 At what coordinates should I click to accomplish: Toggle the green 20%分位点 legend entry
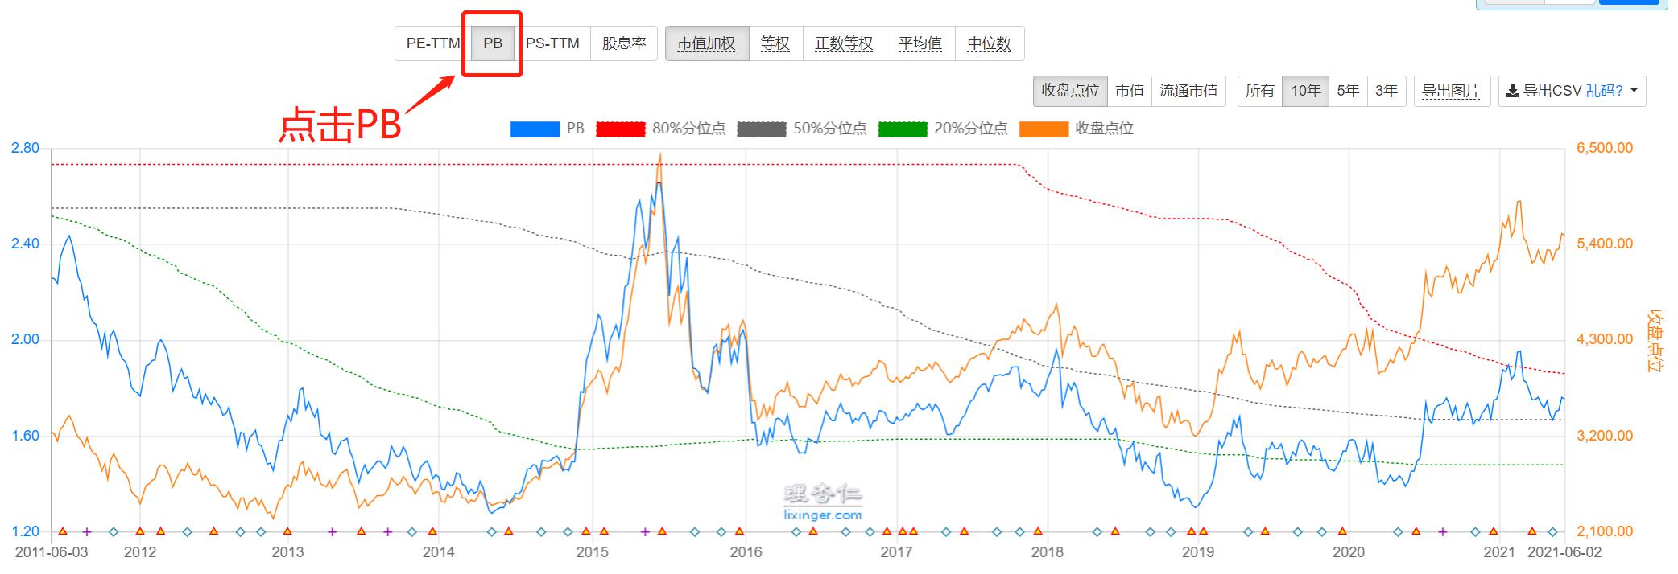(943, 129)
